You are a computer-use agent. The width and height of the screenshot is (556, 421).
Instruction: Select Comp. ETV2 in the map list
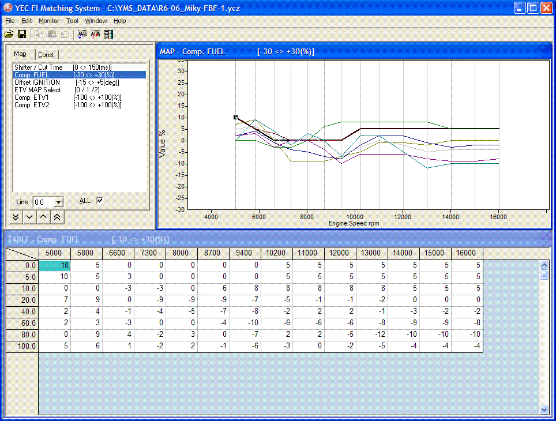point(80,105)
